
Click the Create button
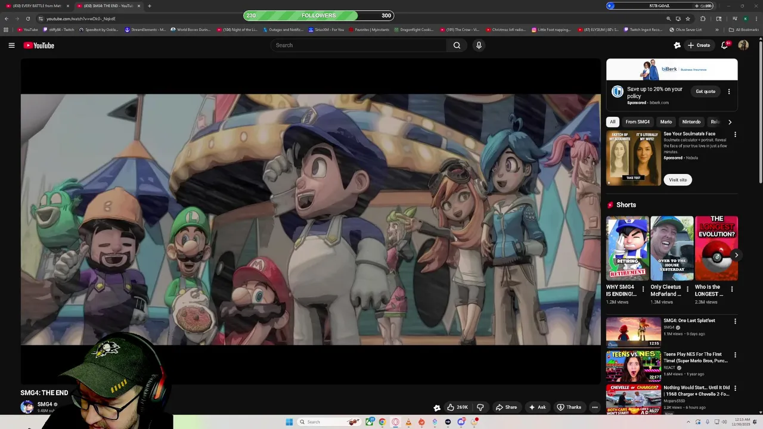click(699, 45)
